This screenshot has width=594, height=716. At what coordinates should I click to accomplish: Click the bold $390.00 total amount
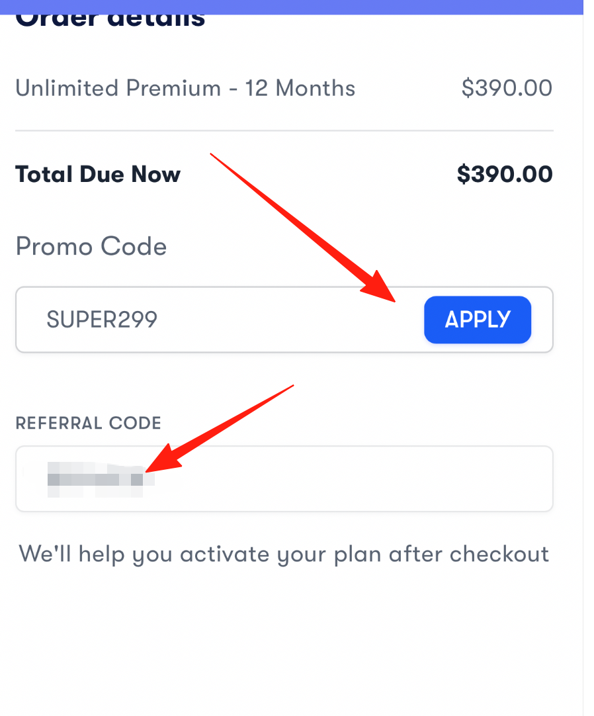[x=505, y=175]
